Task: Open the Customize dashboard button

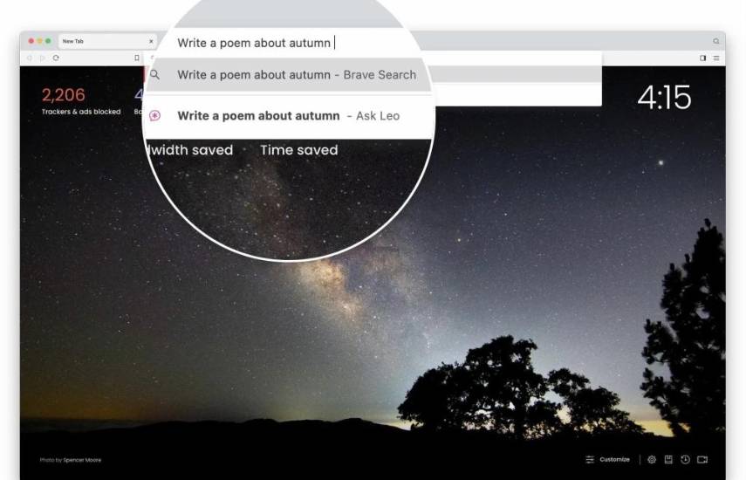Action: [607, 460]
